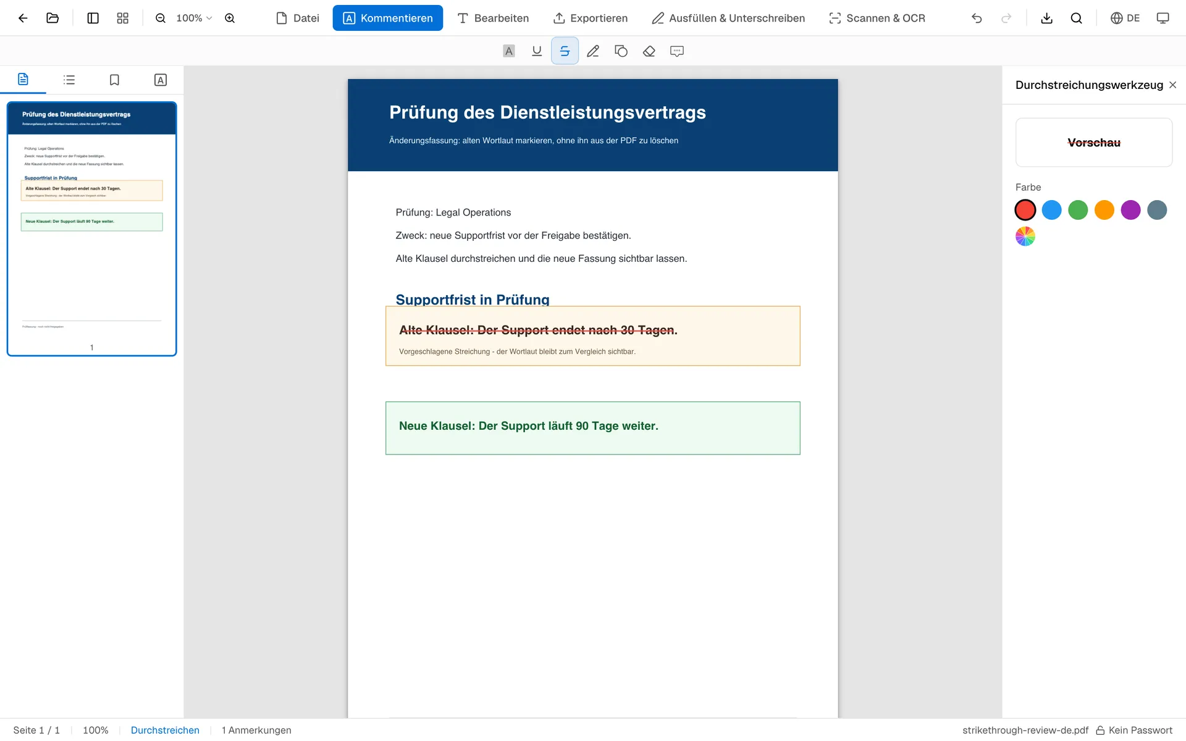
Task: Download the document via toolbar icon
Action: pyautogui.click(x=1046, y=18)
